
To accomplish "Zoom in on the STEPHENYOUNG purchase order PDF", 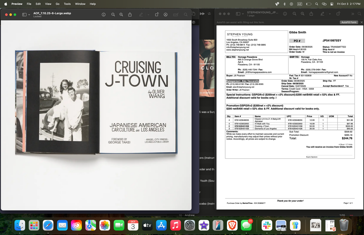I will point(303,14).
